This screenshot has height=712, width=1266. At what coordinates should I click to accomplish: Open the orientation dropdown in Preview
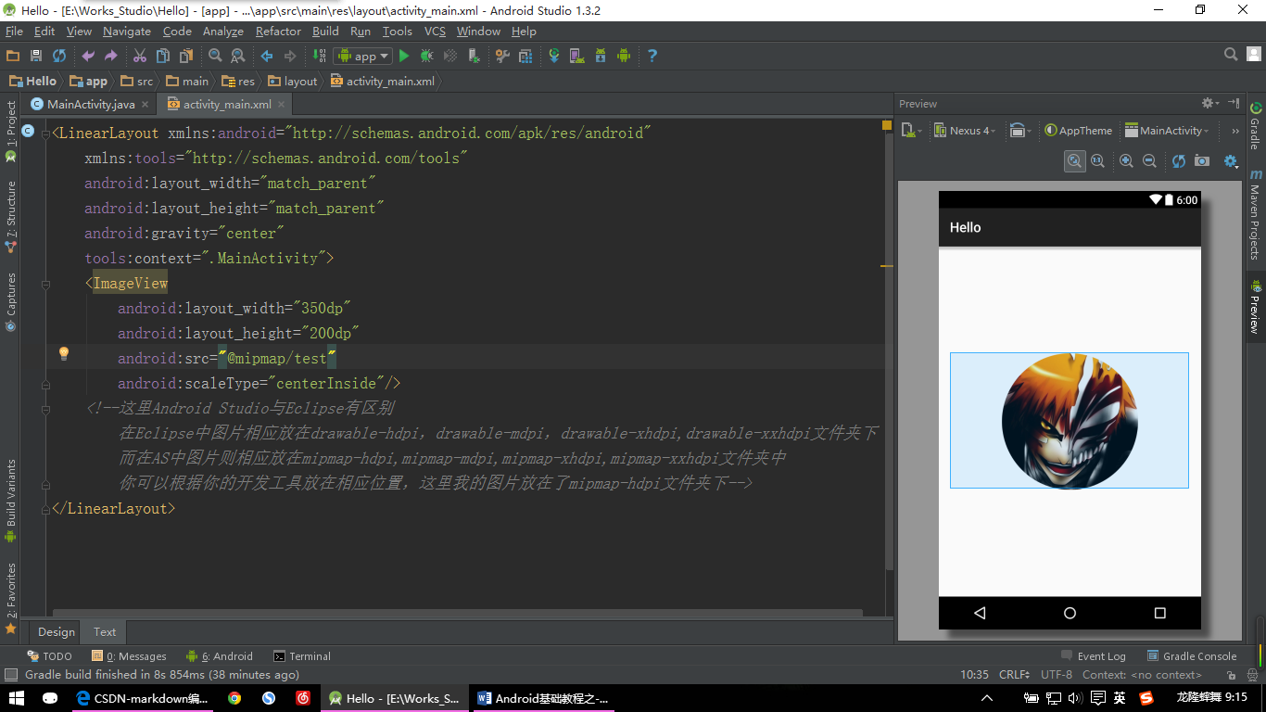(x=1020, y=131)
